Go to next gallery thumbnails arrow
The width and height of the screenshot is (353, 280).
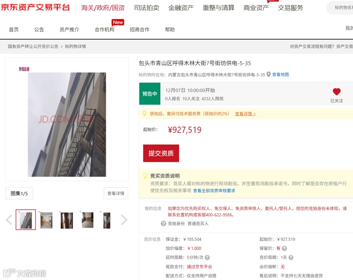[x=124, y=220]
